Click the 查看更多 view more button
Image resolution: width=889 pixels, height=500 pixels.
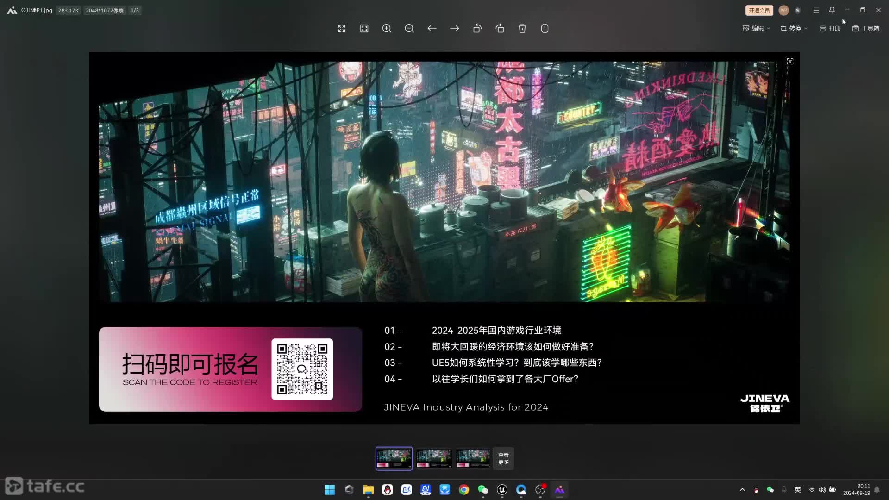pyautogui.click(x=503, y=458)
